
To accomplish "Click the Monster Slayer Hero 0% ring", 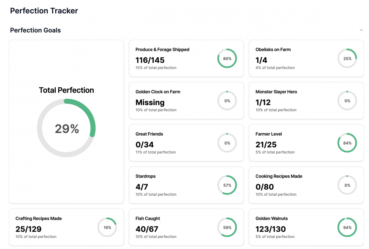I will coord(347,101).
